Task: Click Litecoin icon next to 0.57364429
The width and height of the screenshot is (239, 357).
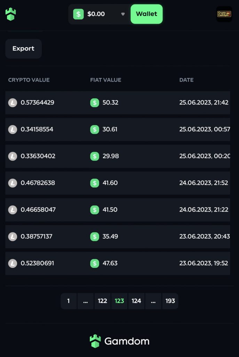Action: (x=13, y=103)
